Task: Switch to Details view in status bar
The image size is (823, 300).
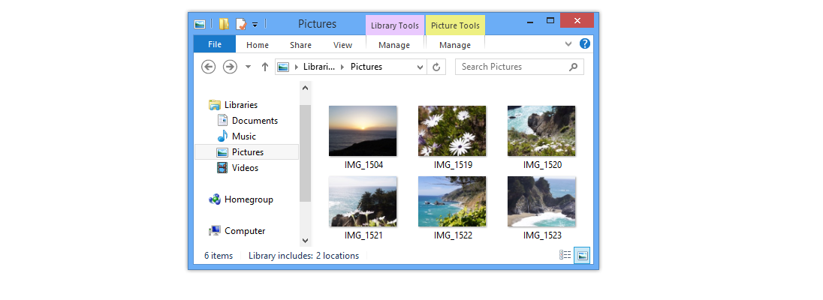Action: click(565, 256)
